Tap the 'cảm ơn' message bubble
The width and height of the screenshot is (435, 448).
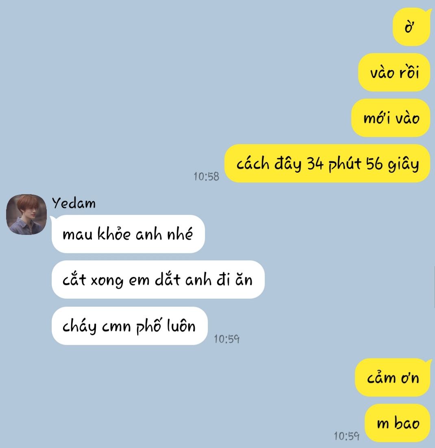pyautogui.click(x=392, y=377)
